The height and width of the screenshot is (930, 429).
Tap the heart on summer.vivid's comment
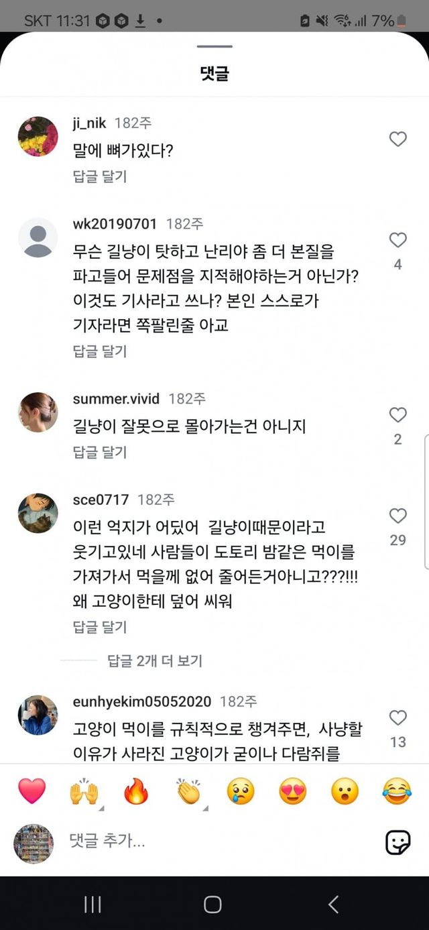pos(398,415)
